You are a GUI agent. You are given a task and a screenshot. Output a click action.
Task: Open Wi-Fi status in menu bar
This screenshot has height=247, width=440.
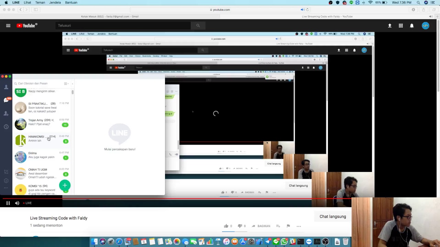coord(370,2)
